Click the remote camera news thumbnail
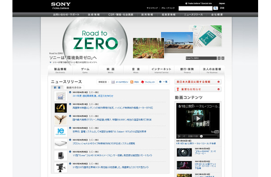 tap(61, 155)
